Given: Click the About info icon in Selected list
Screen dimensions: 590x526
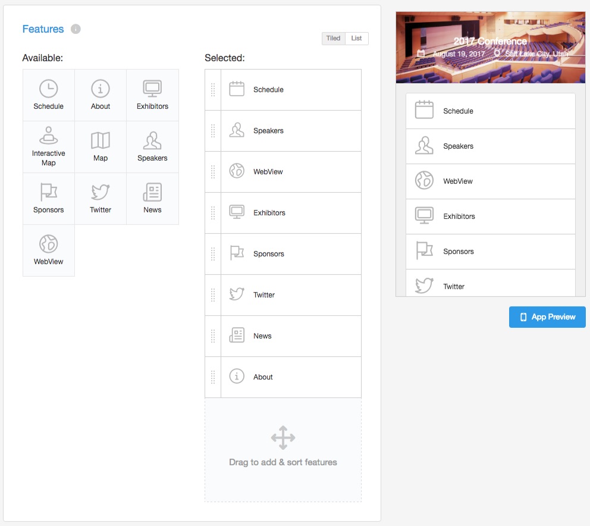Looking at the screenshot, I should coord(237,377).
